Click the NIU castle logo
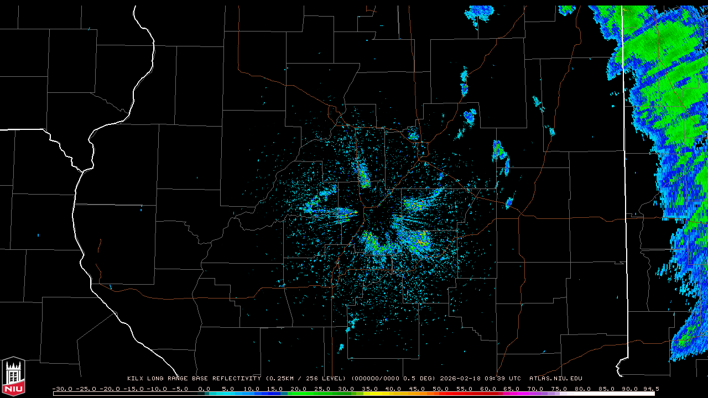Image resolution: width=708 pixels, height=398 pixels. pyautogui.click(x=13, y=376)
